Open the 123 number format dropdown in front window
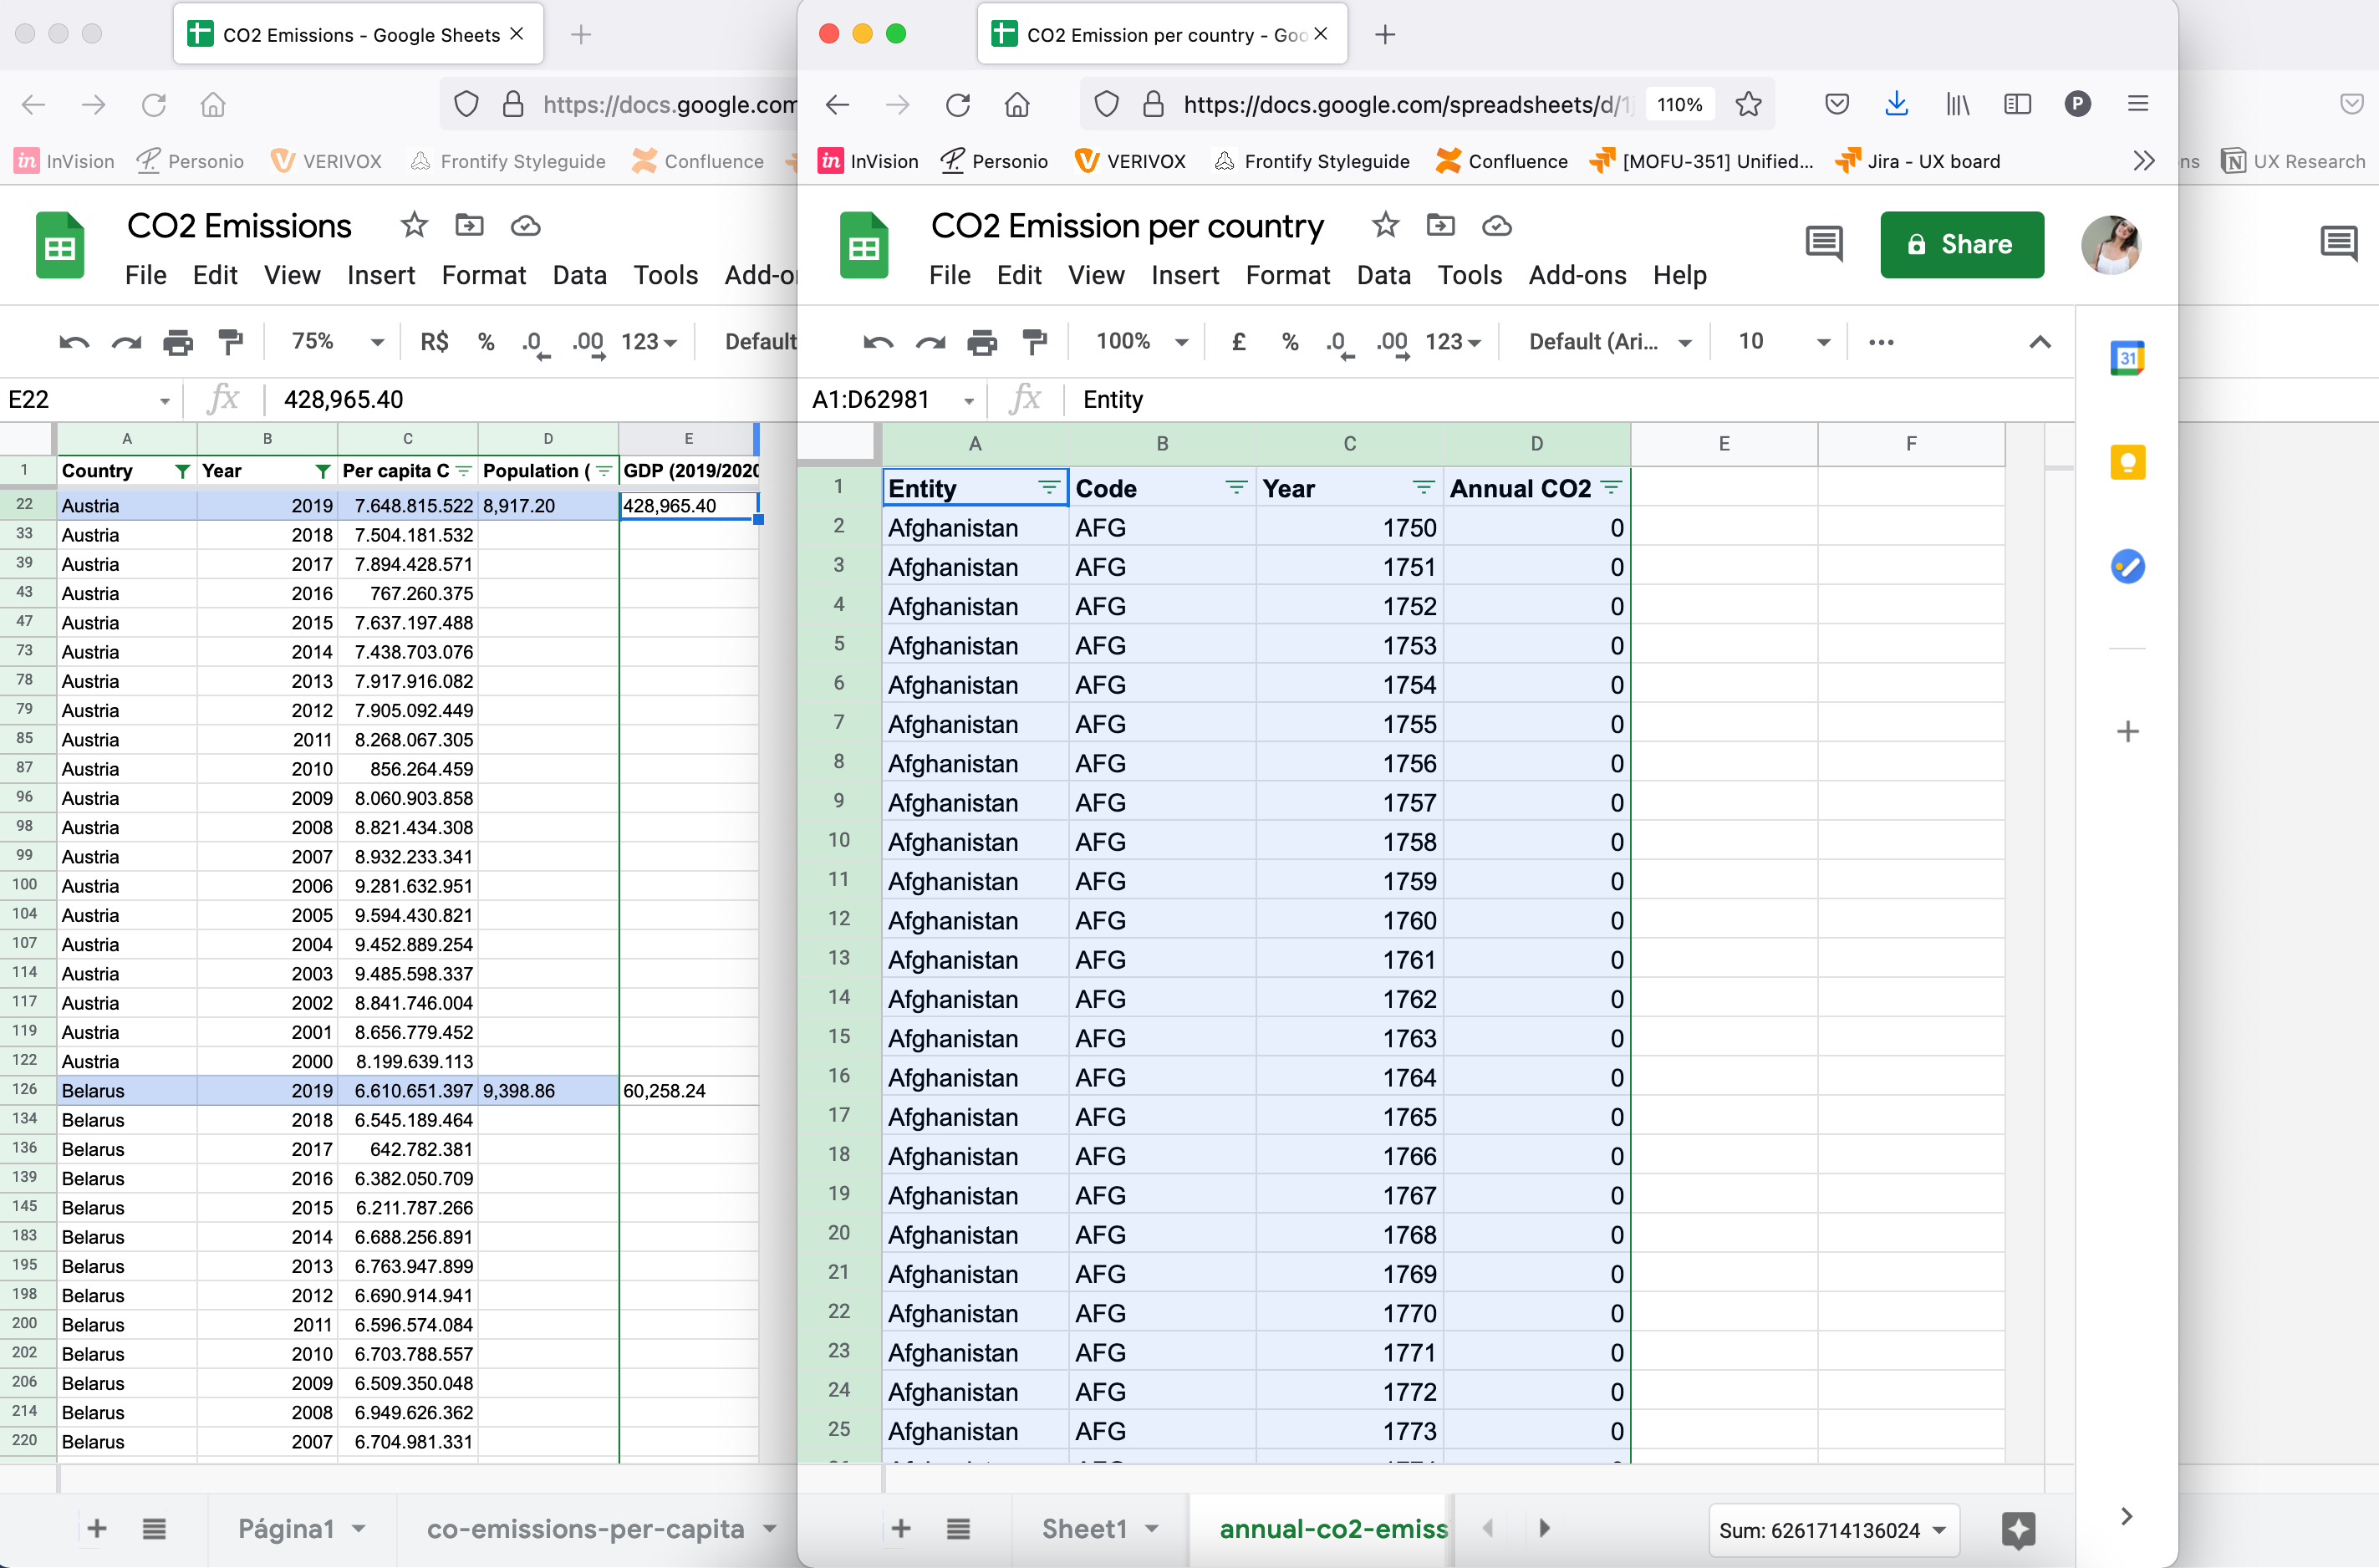Image resolution: width=2379 pixels, height=1568 pixels. [1452, 342]
